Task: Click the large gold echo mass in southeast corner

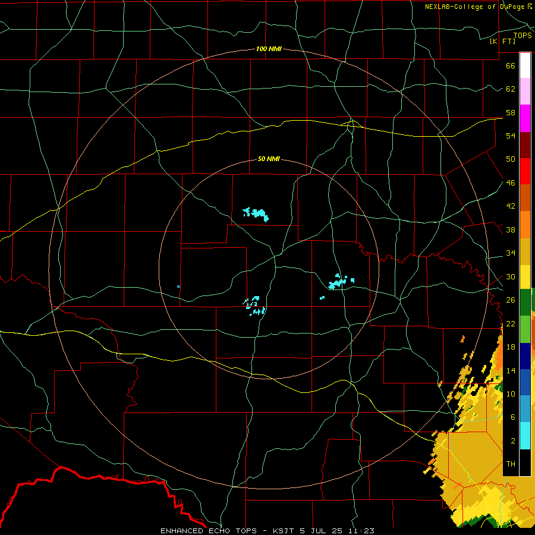Action: pos(478,461)
